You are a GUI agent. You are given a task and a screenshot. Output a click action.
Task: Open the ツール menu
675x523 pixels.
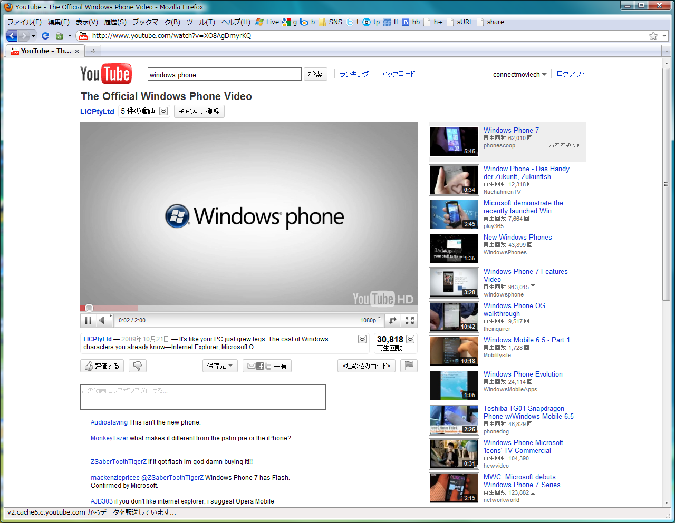tap(200, 22)
